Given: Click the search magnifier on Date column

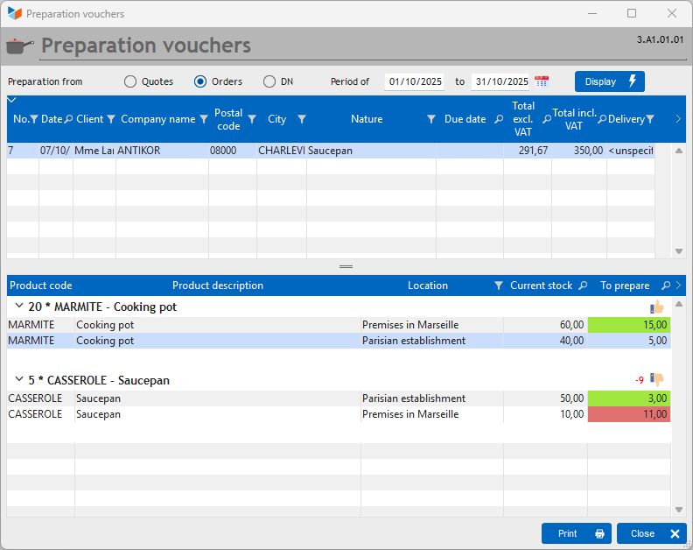Looking at the screenshot, I should tap(68, 119).
